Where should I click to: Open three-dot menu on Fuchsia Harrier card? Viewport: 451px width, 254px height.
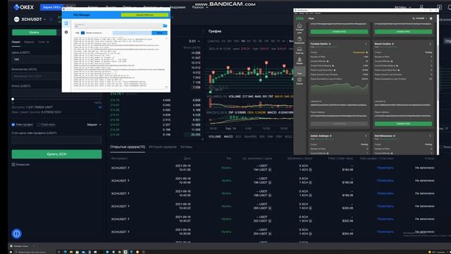tap(366, 44)
